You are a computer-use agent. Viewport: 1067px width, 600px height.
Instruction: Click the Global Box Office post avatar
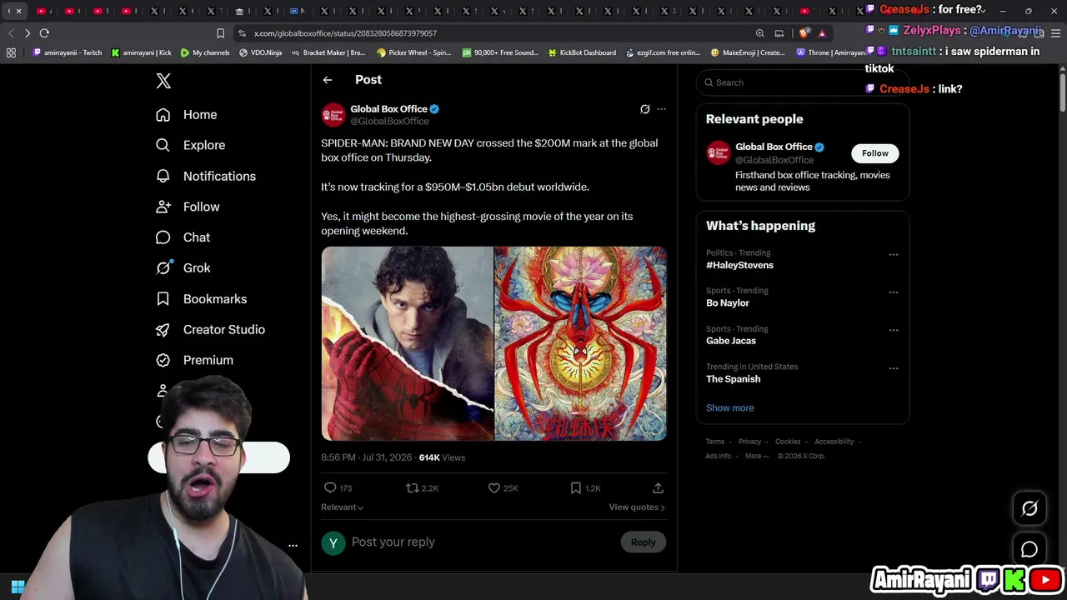(333, 115)
